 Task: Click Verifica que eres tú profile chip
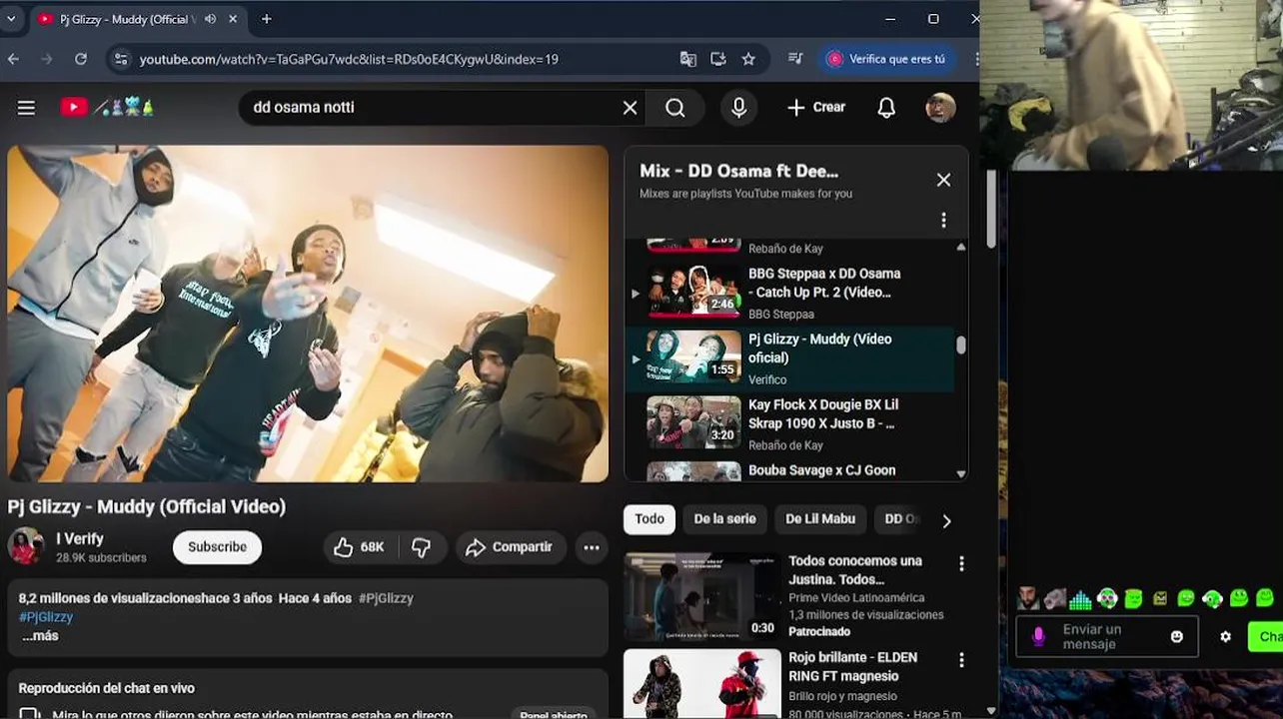pyautogui.click(x=886, y=59)
